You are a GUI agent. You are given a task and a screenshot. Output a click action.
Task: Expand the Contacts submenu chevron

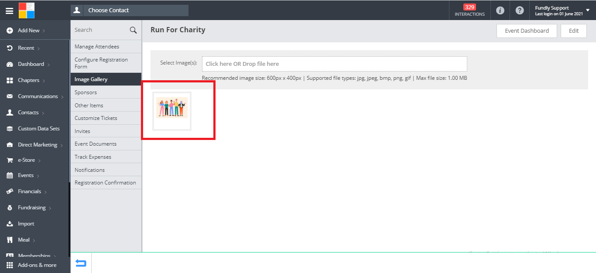point(43,113)
